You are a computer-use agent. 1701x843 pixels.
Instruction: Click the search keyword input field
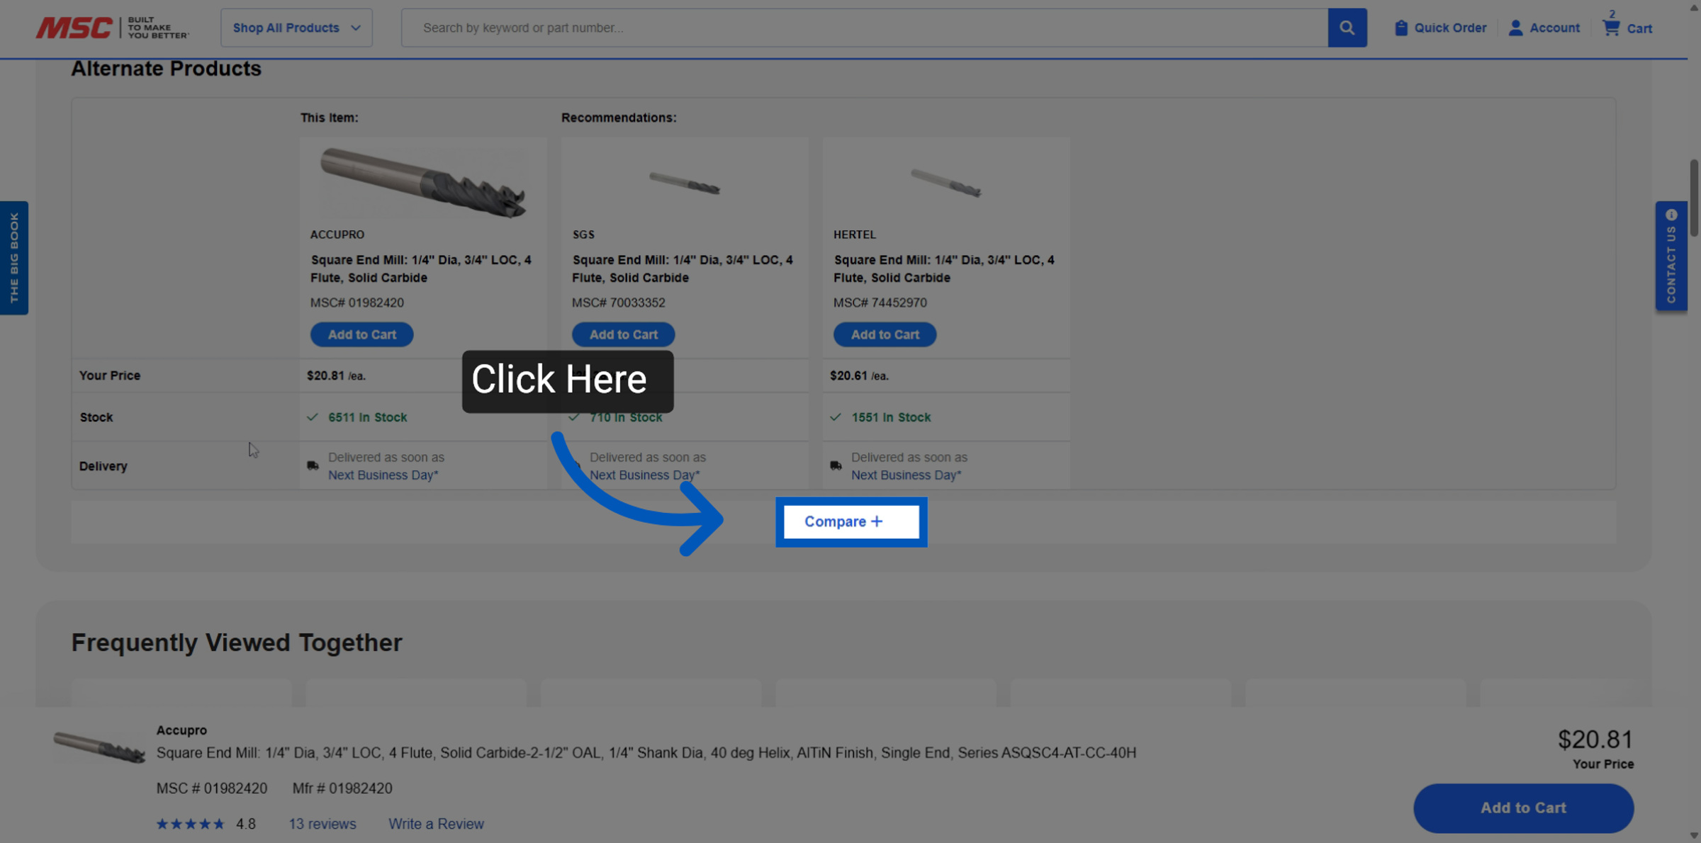pyautogui.click(x=864, y=28)
